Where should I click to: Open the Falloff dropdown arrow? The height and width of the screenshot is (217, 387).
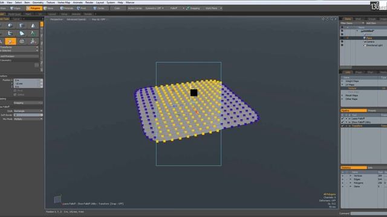tap(183, 8)
